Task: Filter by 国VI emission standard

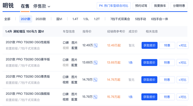Action: tap(59, 19)
